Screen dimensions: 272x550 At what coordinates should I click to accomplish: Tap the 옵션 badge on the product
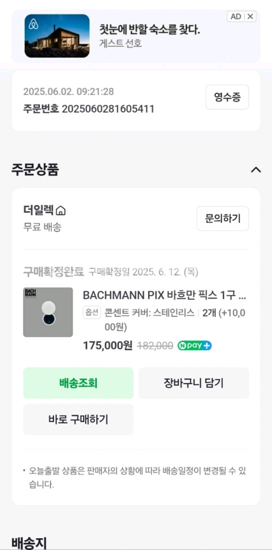(92, 313)
